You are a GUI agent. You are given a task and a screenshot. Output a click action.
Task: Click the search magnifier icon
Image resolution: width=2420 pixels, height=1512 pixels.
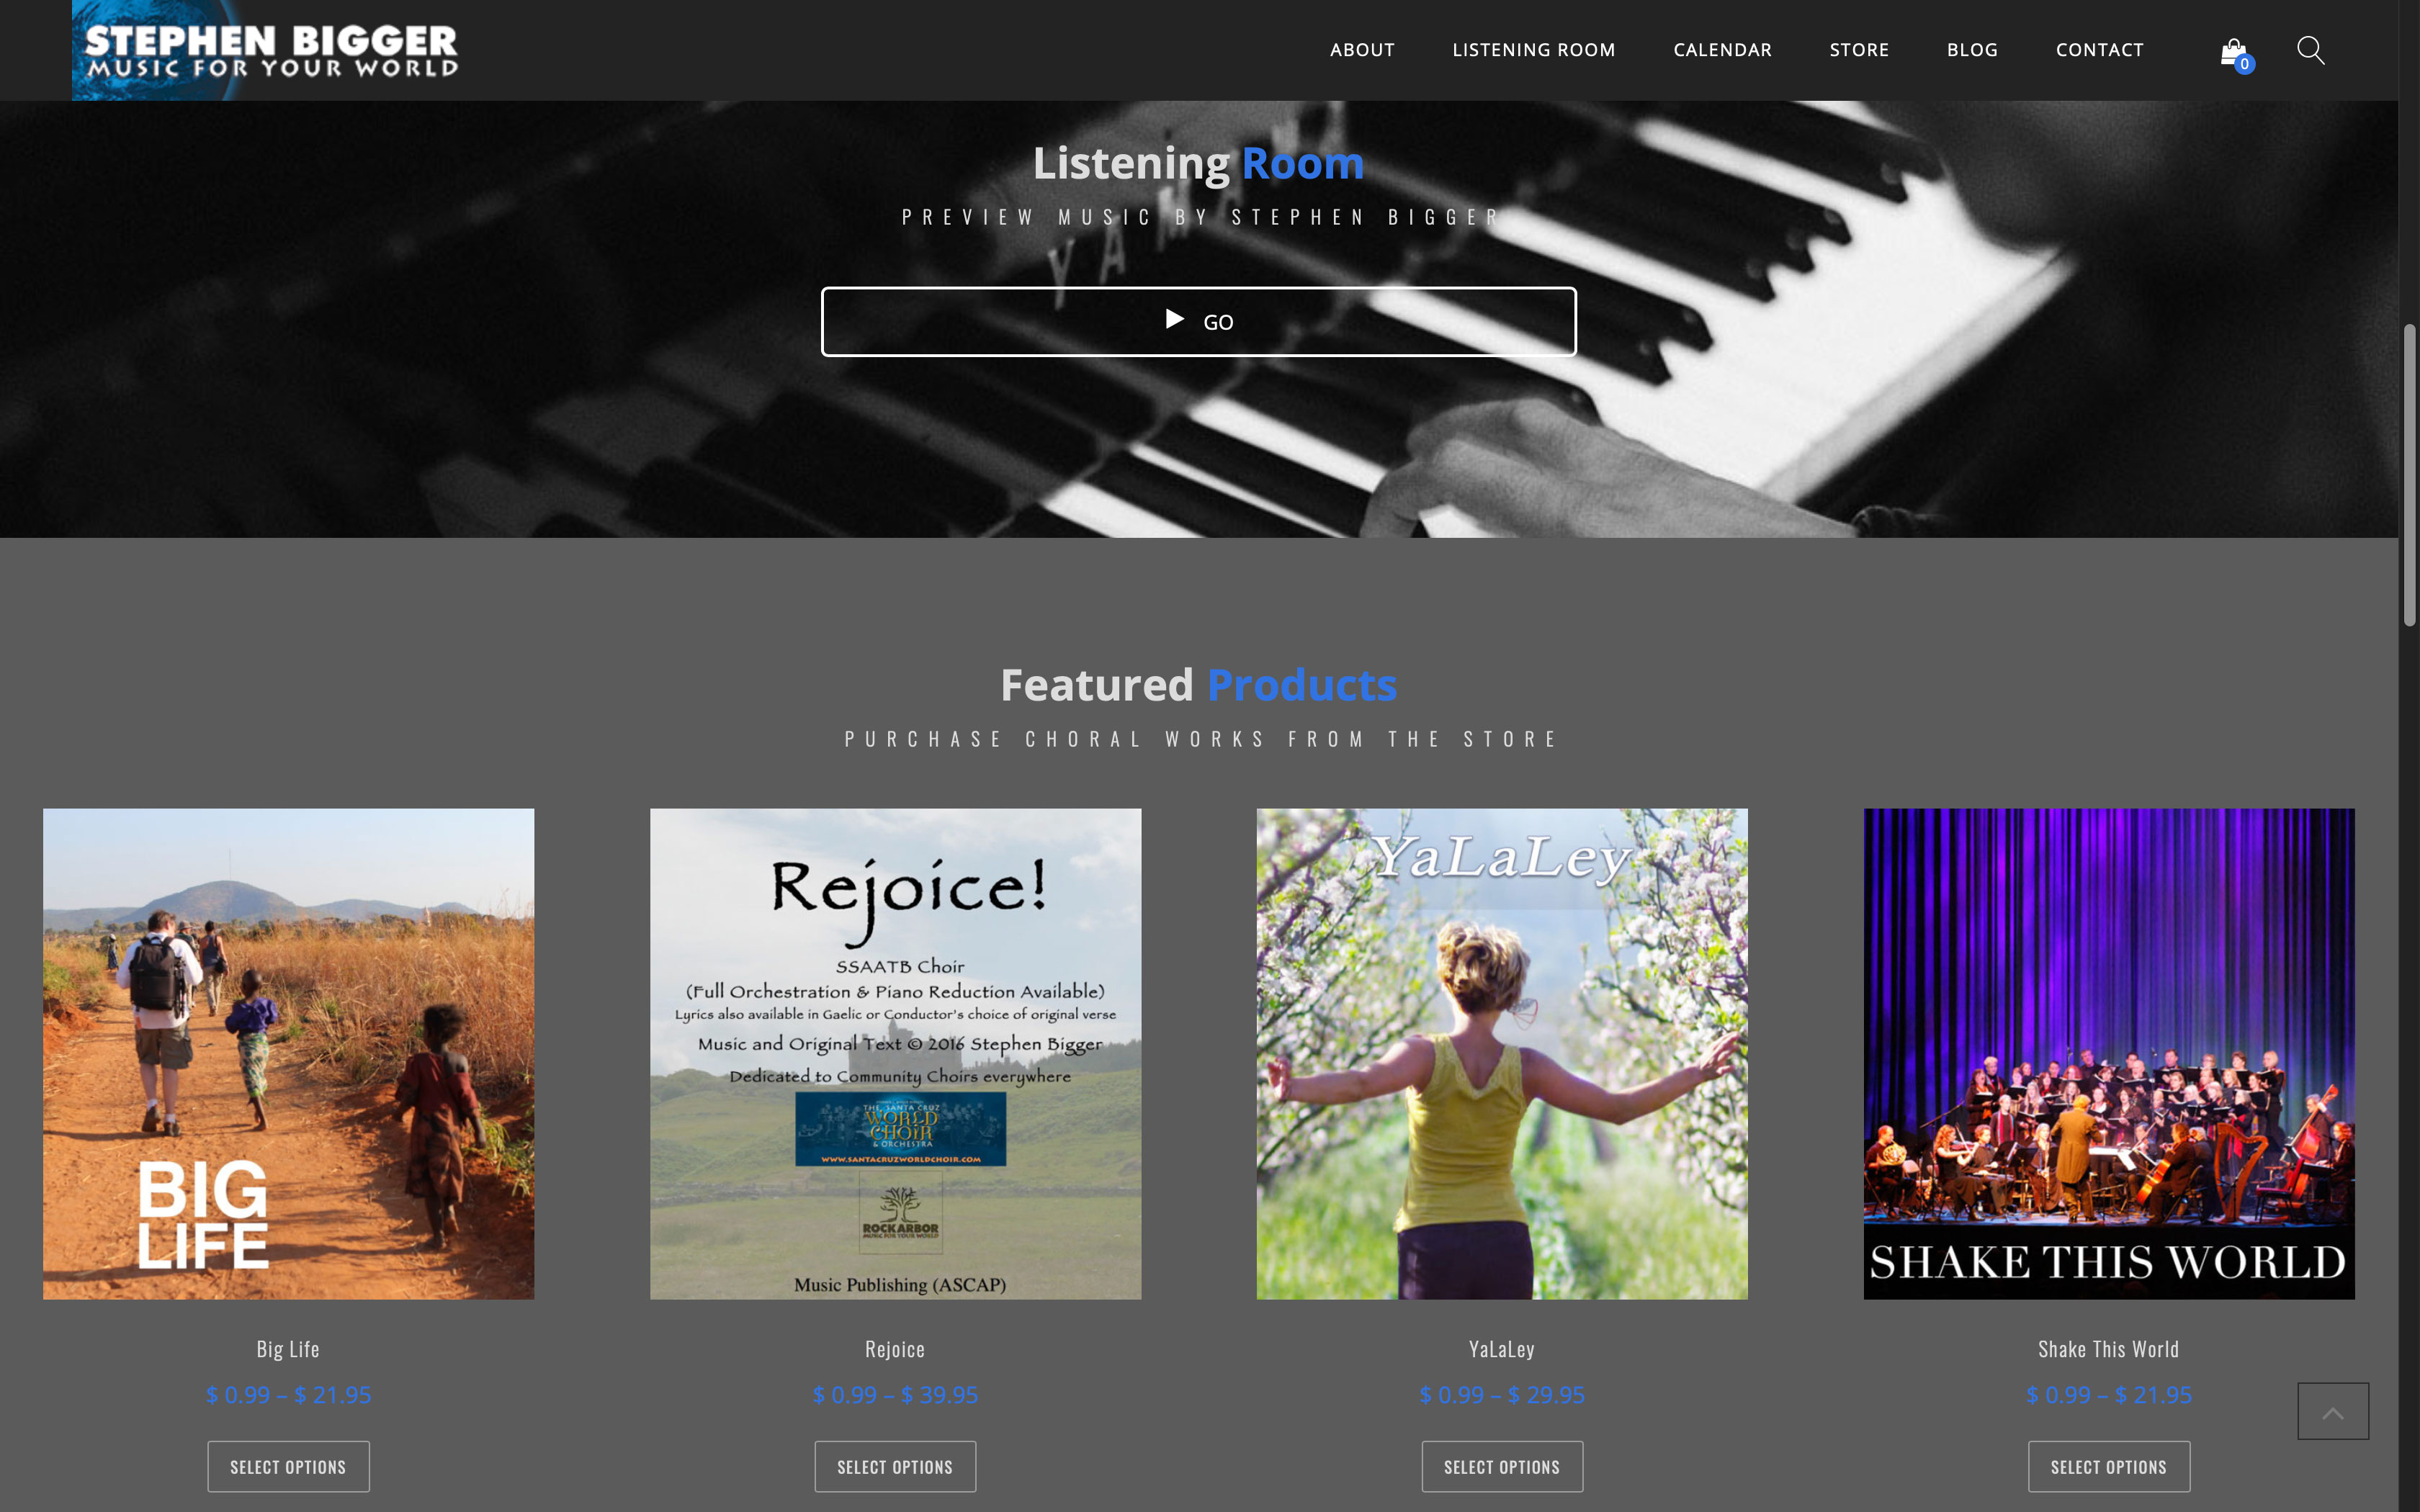(2309, 50)
